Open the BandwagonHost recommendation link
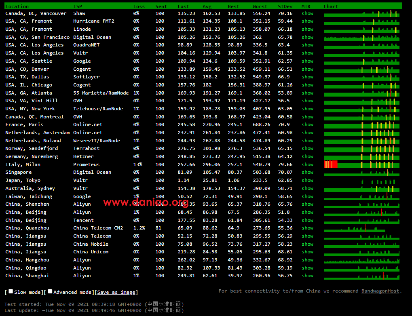 [380, 291]
